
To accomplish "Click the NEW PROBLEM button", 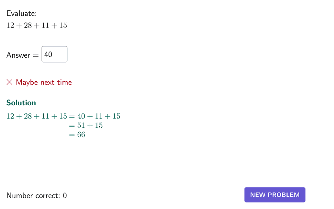I will point(275,195).
